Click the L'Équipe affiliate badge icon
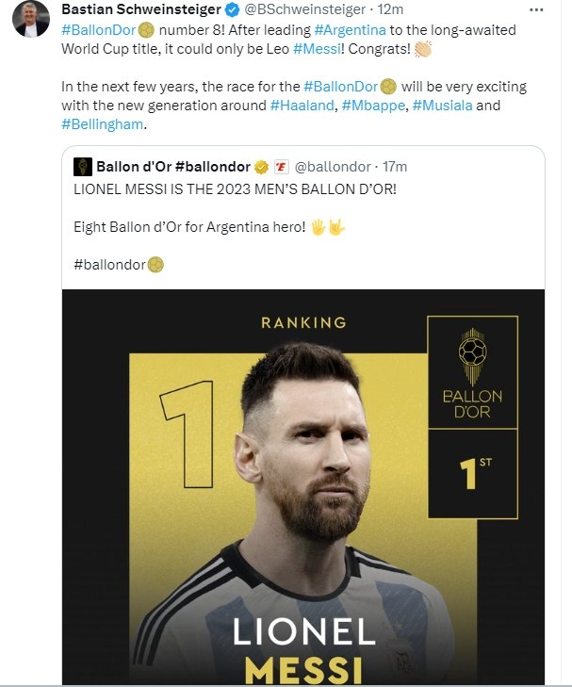Image resolution: width=572 pixels, height=687 pixels. pos(281,167)
